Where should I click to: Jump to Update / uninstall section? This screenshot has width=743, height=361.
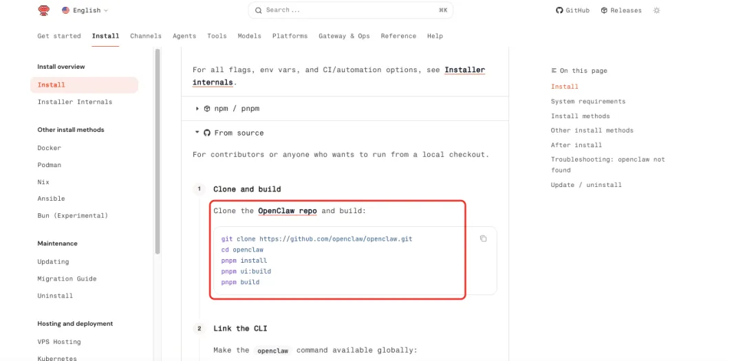[x=586, y=185]
